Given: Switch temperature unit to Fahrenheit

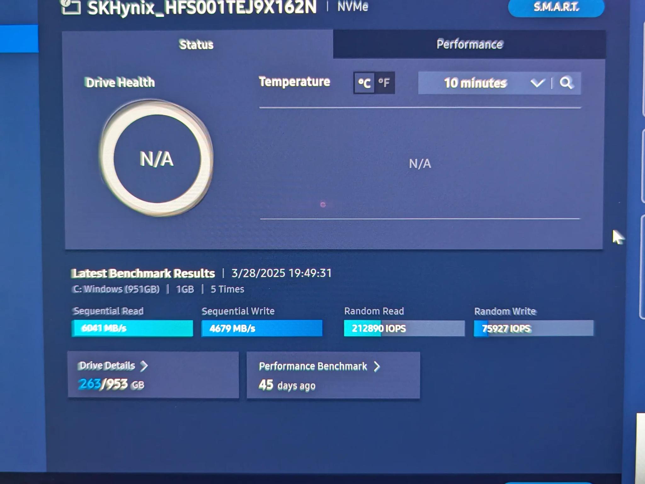Looking at the screenshot, I should pos(384,83).
